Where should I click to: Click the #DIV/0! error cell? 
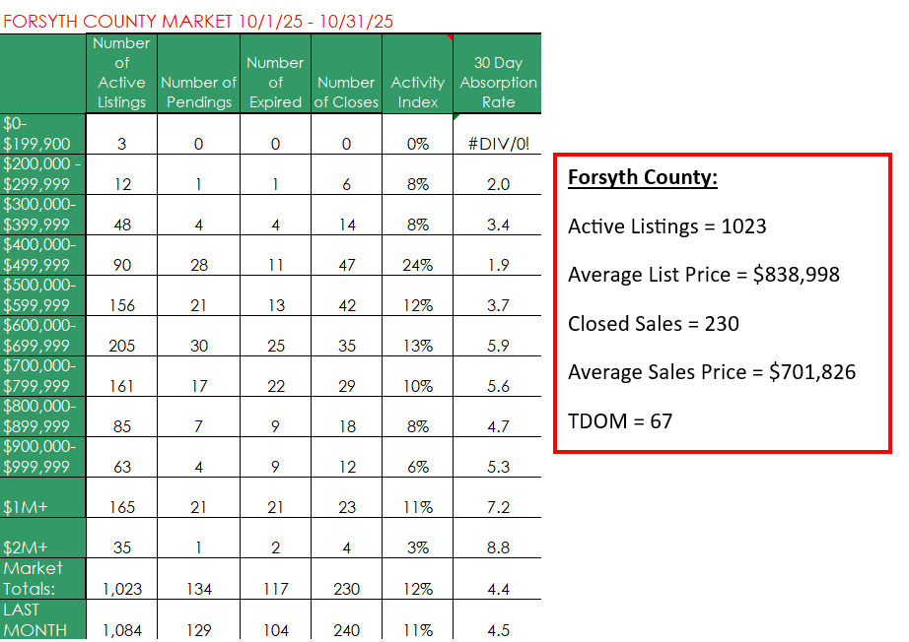(498, 144)
